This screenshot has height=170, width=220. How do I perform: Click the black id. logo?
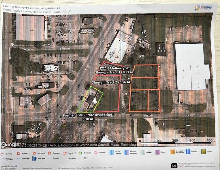[x=174, y=166]
